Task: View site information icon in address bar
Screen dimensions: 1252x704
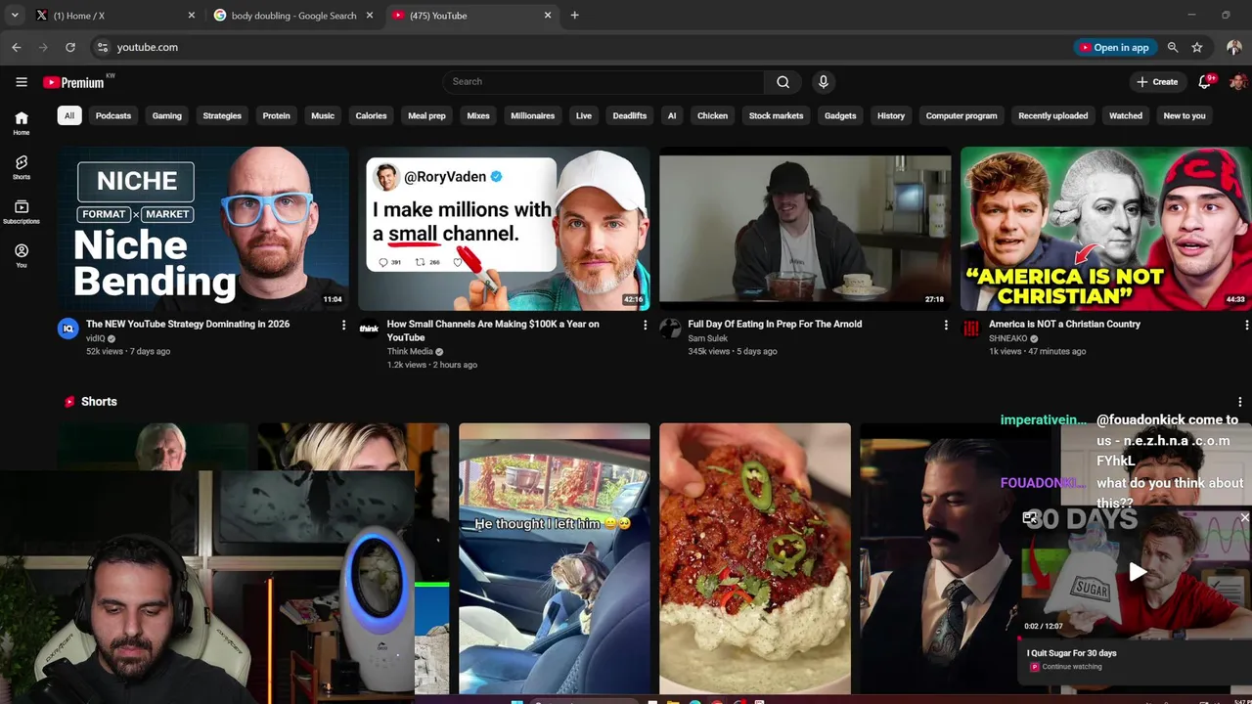Action: pyautogui.click(x=102, y=47)
